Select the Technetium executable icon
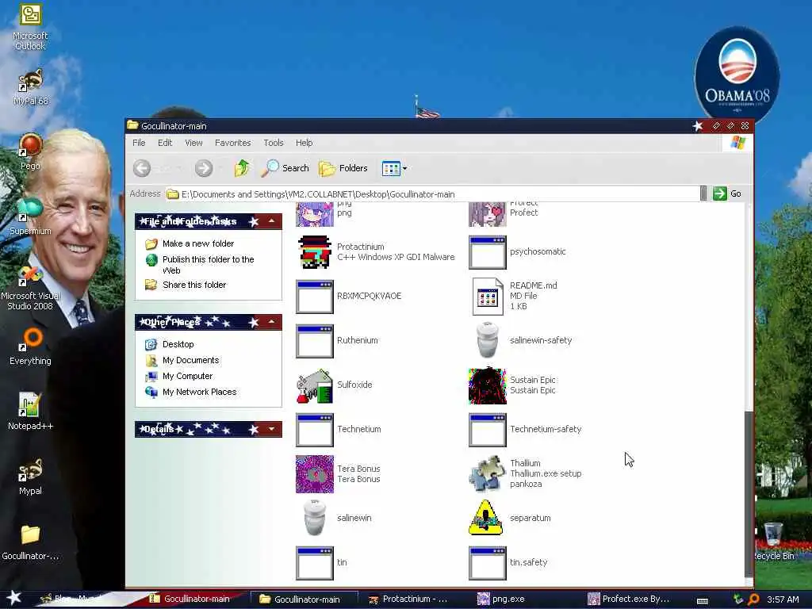Viewport: 812px width, 609px height. (x=314, y=429)
